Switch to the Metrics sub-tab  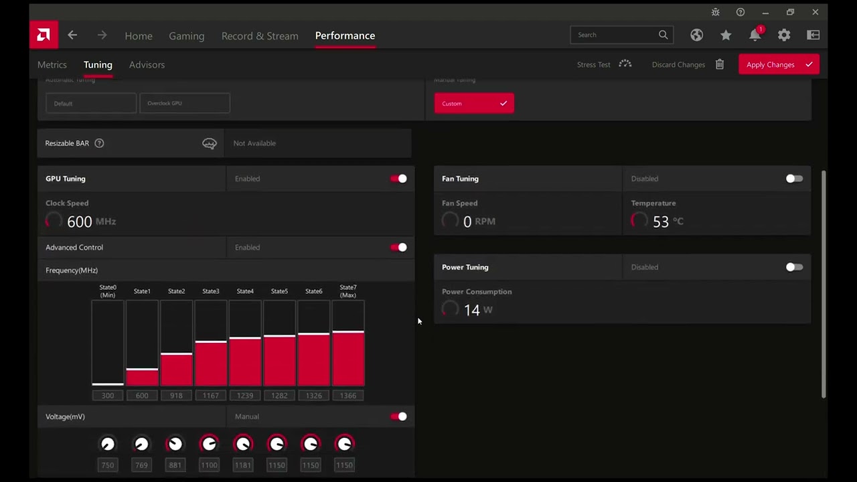tap(52, 65)
